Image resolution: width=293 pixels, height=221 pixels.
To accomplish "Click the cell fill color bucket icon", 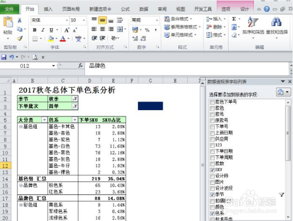I will coord(51,38).
